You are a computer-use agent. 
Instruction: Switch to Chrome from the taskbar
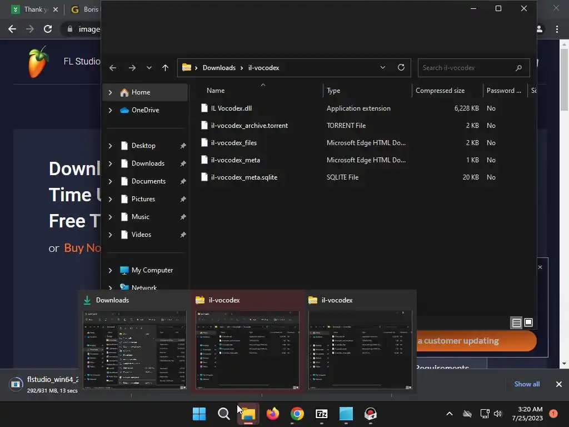coord(297,414)
